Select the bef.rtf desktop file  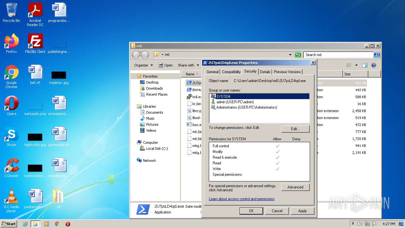[35, 74]
